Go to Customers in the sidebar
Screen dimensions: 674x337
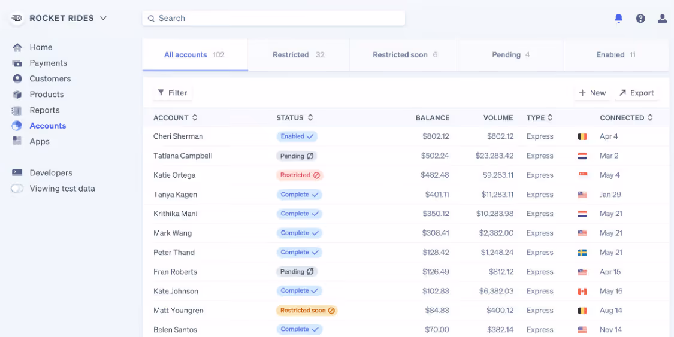(x=50, y=78)
